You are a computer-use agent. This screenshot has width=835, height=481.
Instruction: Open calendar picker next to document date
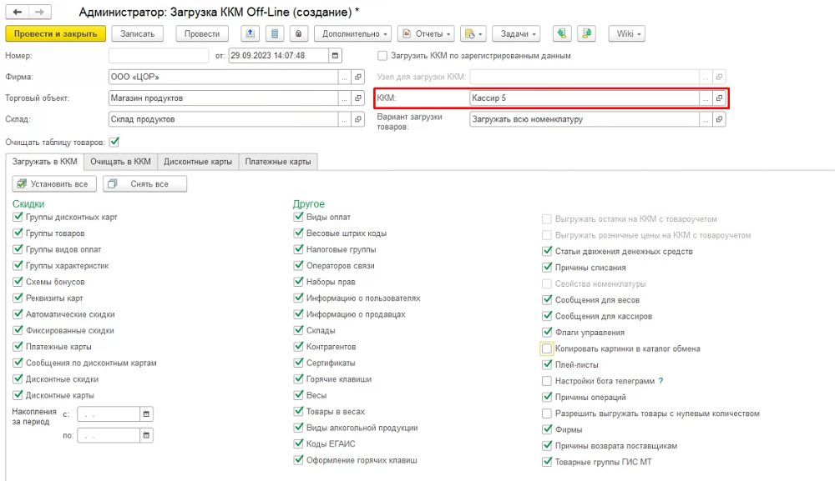coord(336,56)
